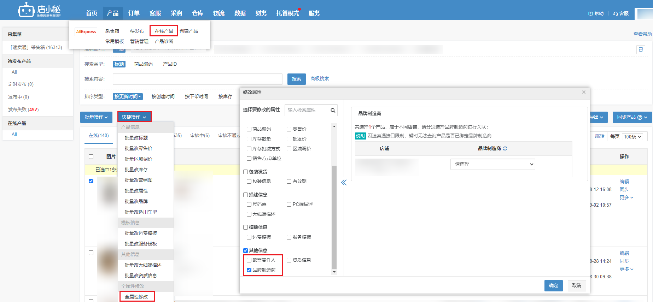
Task: Select 在线产品 from the submenu
Action: click(164, 31)
